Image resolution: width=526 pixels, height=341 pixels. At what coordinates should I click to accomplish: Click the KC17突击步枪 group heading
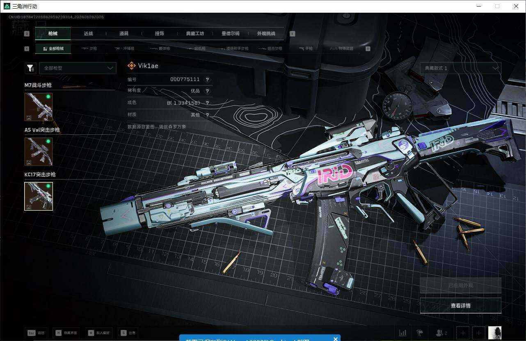click(x=40, y=175)
